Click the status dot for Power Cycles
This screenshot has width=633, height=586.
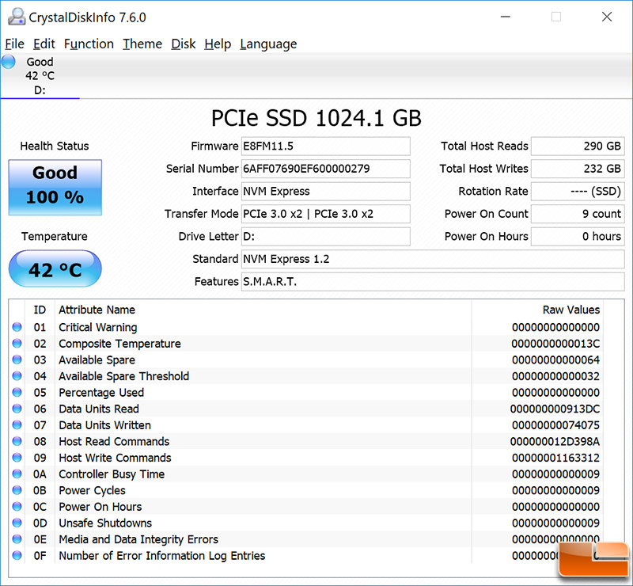(x=17, y=490)
